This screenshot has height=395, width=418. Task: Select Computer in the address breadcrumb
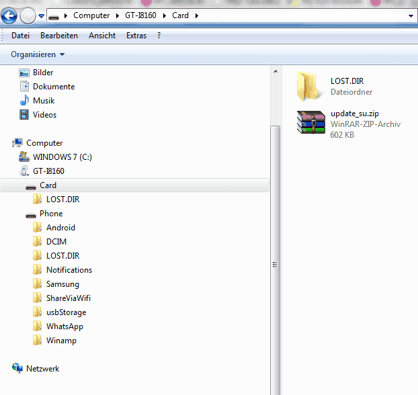(x=91, y=15)
